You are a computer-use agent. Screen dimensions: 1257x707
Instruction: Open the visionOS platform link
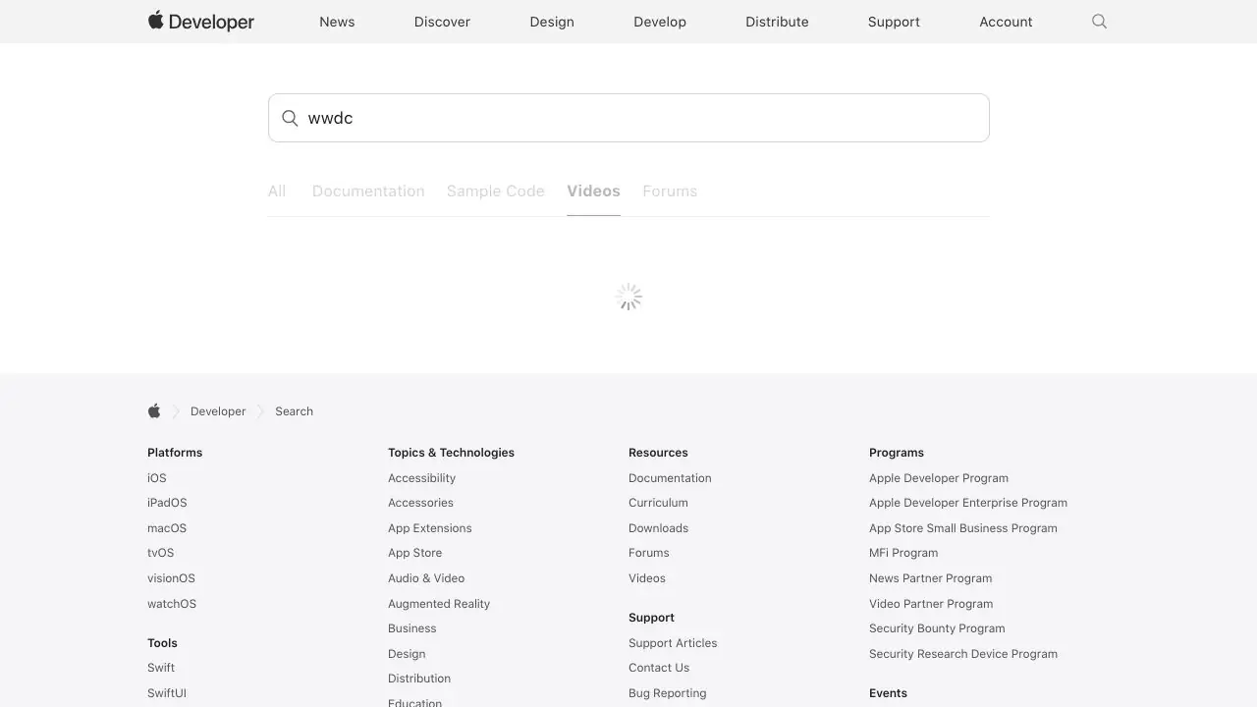[x=171, y=578]
